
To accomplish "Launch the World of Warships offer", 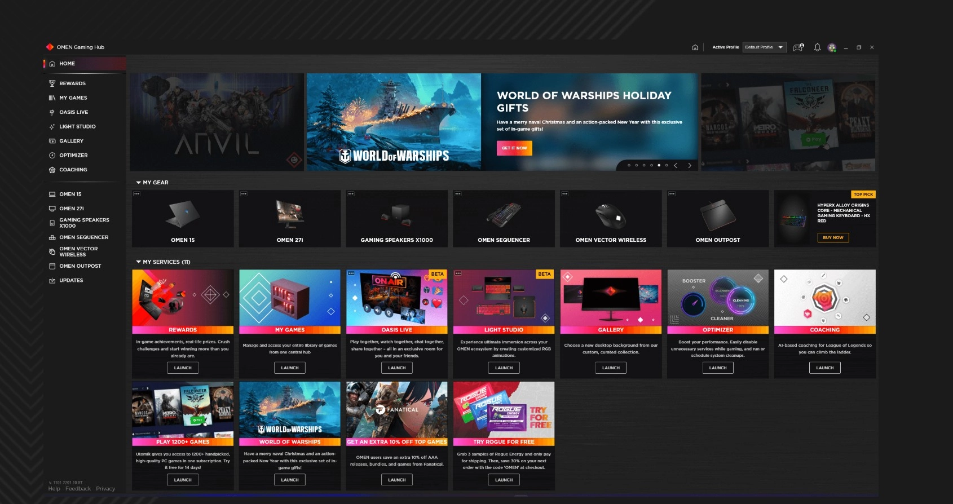I will coord(290,480).
